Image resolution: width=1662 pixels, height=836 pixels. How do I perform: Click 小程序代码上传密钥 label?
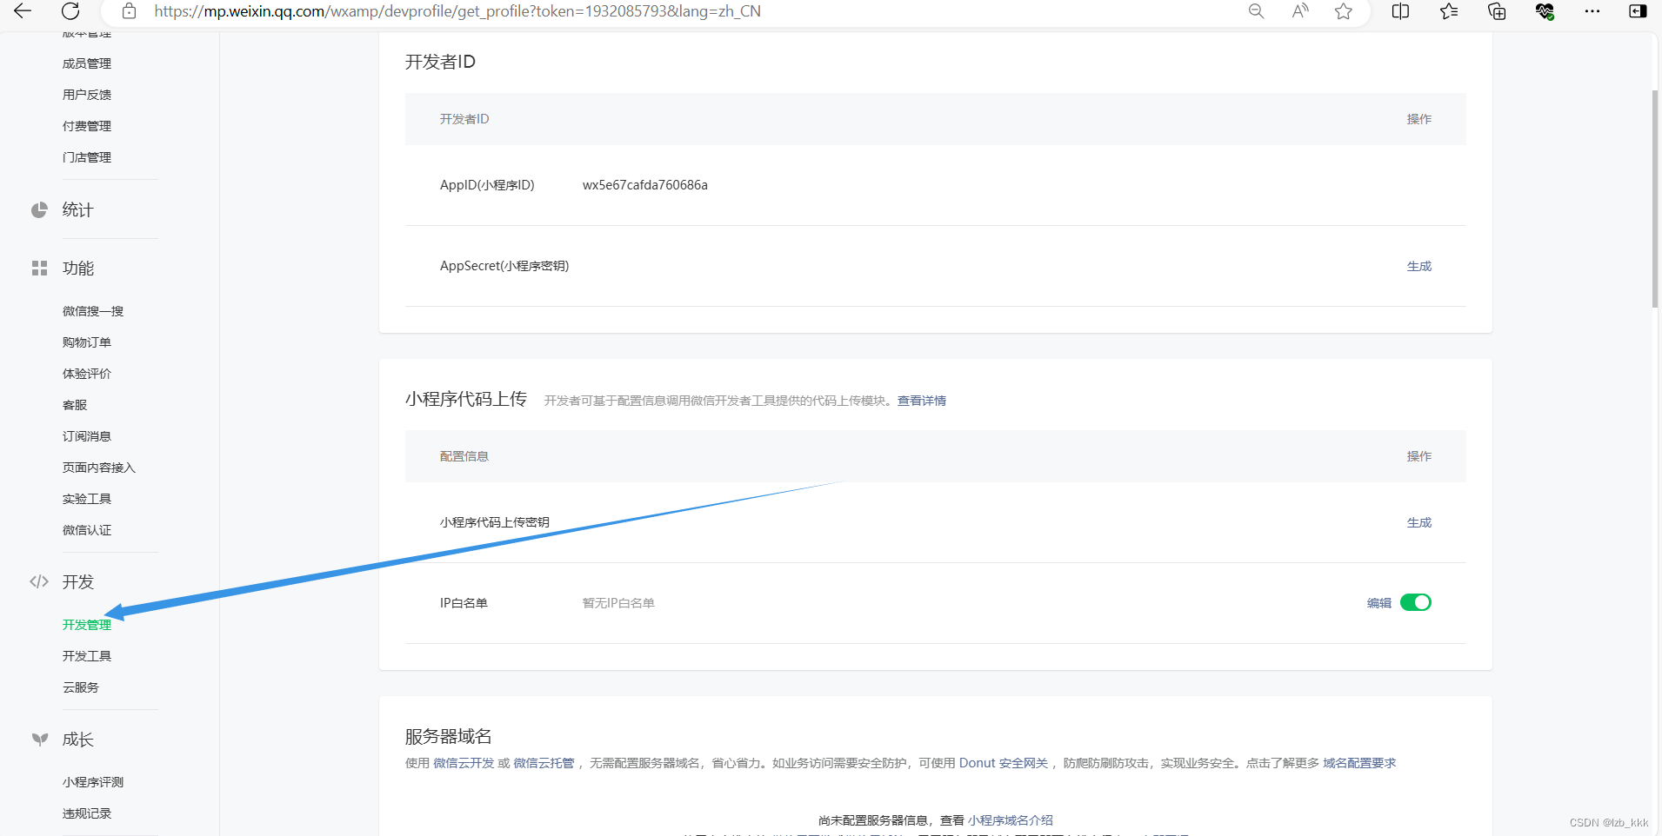click(x=495, y=522)
